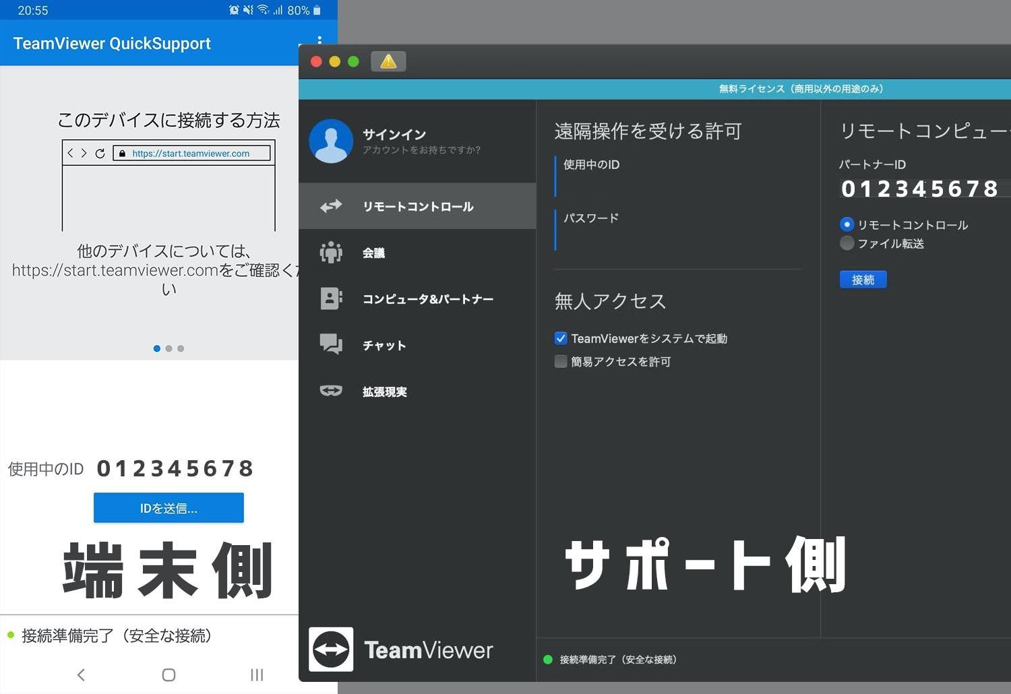The width and height of the screenshot is (1011, 694).
Task: Tap the Android back navigation icon
Action: [x=82, y=674]
